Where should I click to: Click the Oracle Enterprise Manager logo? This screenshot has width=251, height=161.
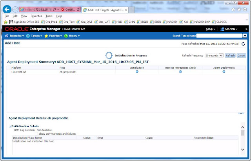click(33, 29)
